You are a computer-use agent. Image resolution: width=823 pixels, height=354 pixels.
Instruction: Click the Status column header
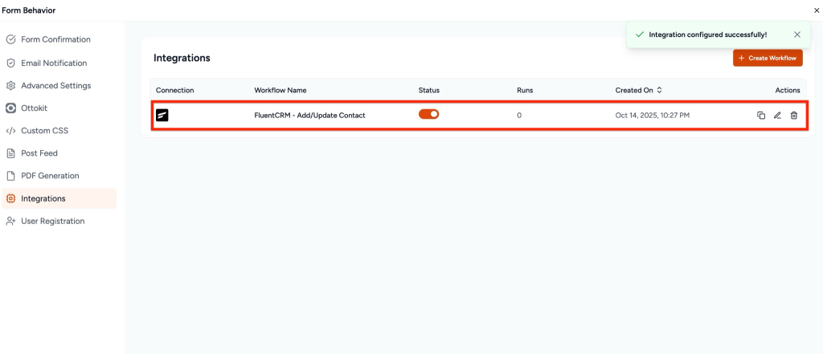[429, 90]
